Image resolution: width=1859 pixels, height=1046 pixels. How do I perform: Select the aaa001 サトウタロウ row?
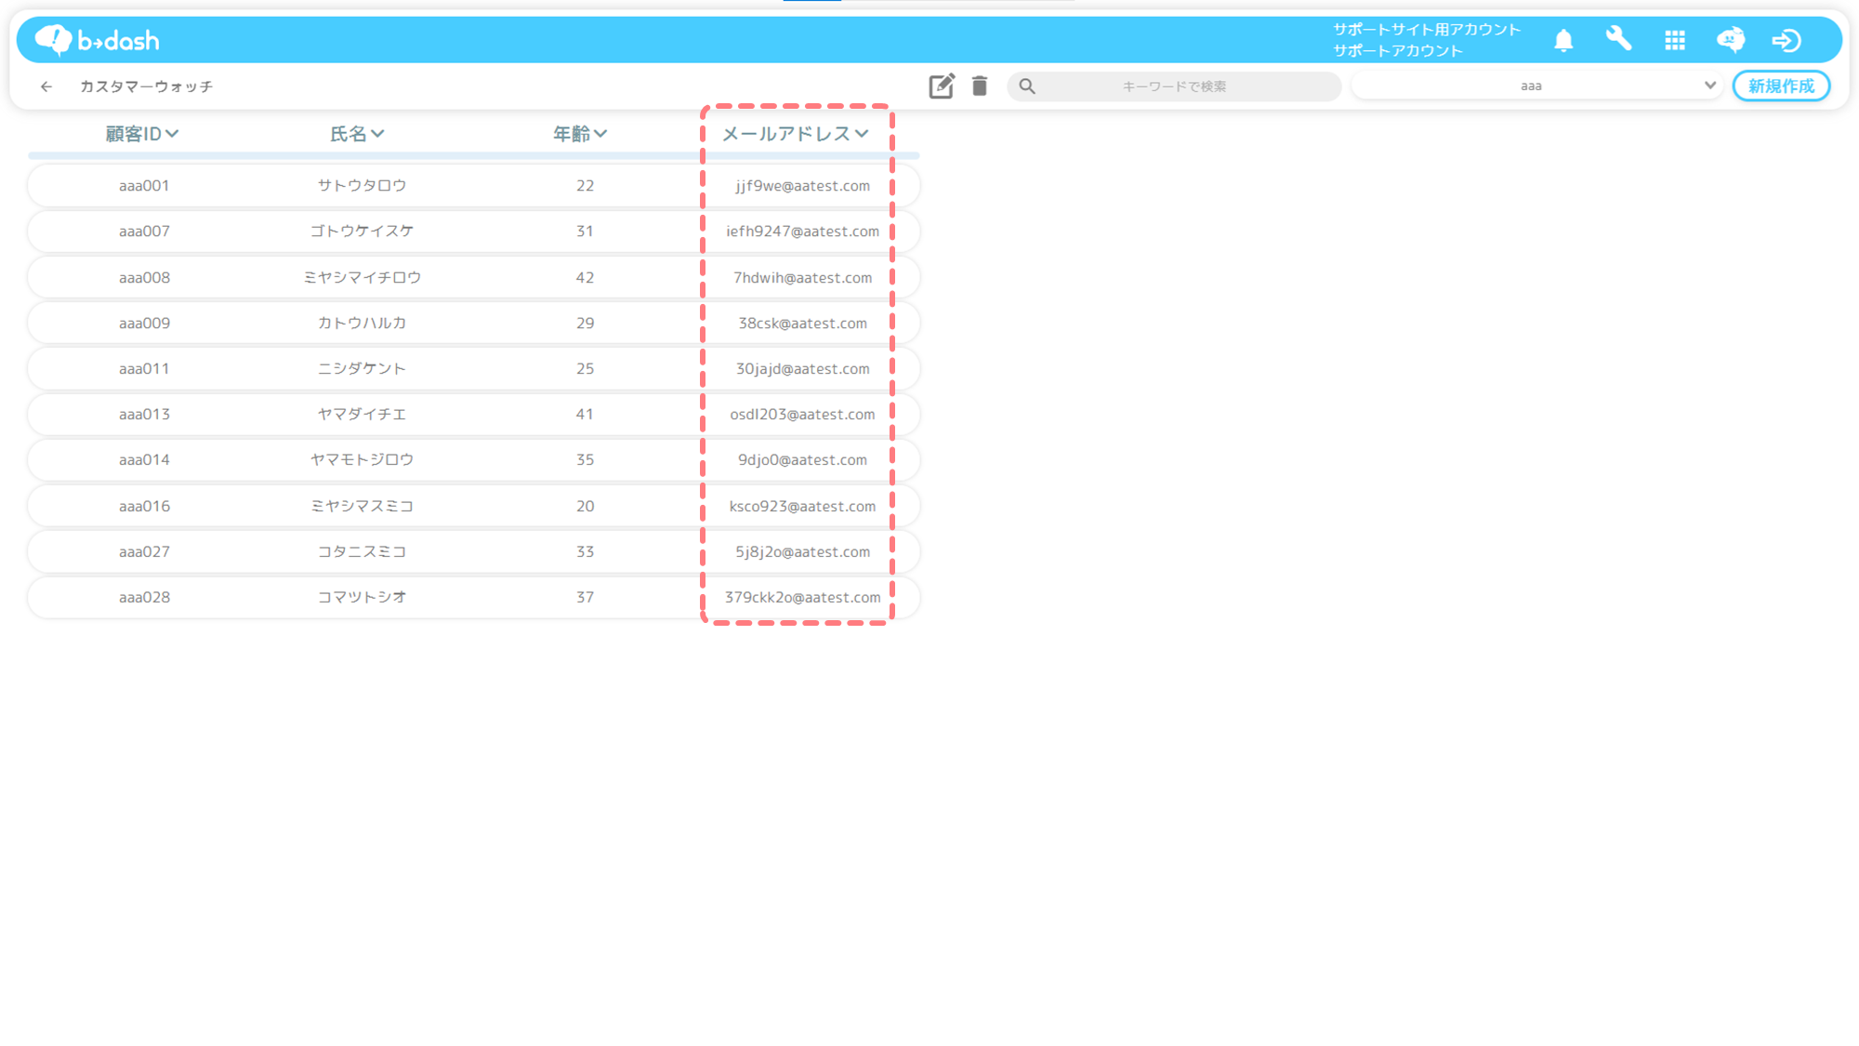point(363,185)
